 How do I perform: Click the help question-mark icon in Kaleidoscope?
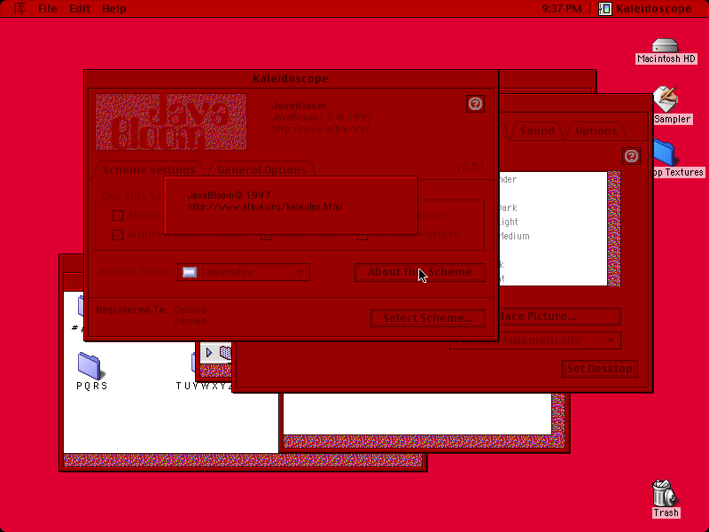click(x=475, y=104)
